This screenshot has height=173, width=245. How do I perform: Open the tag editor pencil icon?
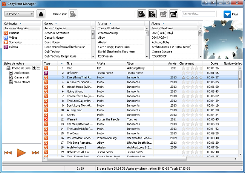(174, 14)
